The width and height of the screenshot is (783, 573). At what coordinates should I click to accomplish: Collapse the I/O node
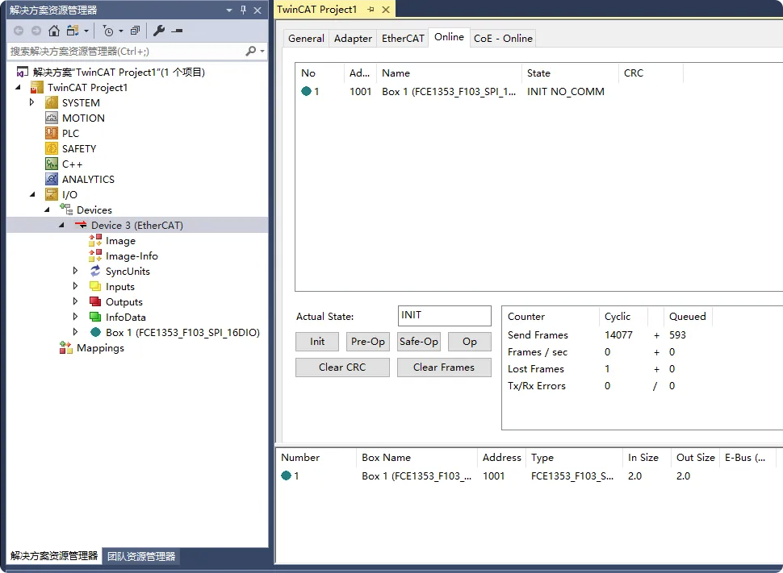[x=32, y=194]
